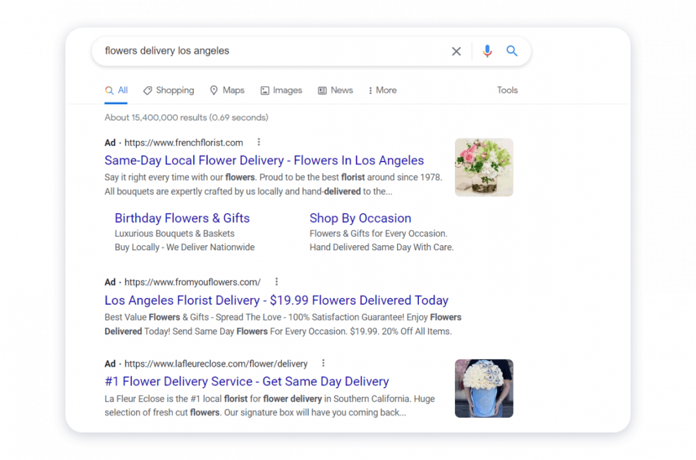Click the Shopping tab's price-tag icon
Screen dimensions: 696x460
point(147,90)
